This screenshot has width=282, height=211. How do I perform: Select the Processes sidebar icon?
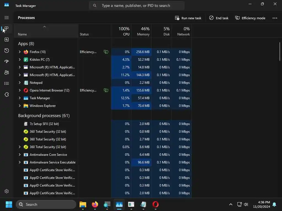pyautogui.click(x=7, y=29)
